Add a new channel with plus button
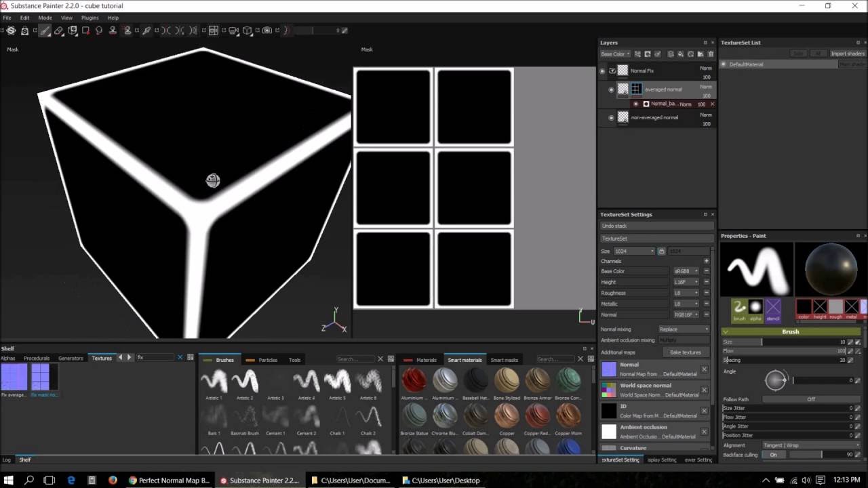This screenshot has height=488, width=868. (706, 261)
